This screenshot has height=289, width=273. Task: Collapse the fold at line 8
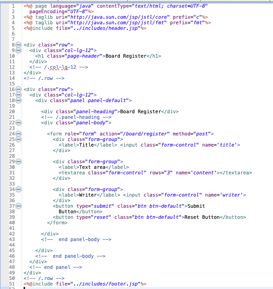18,45
